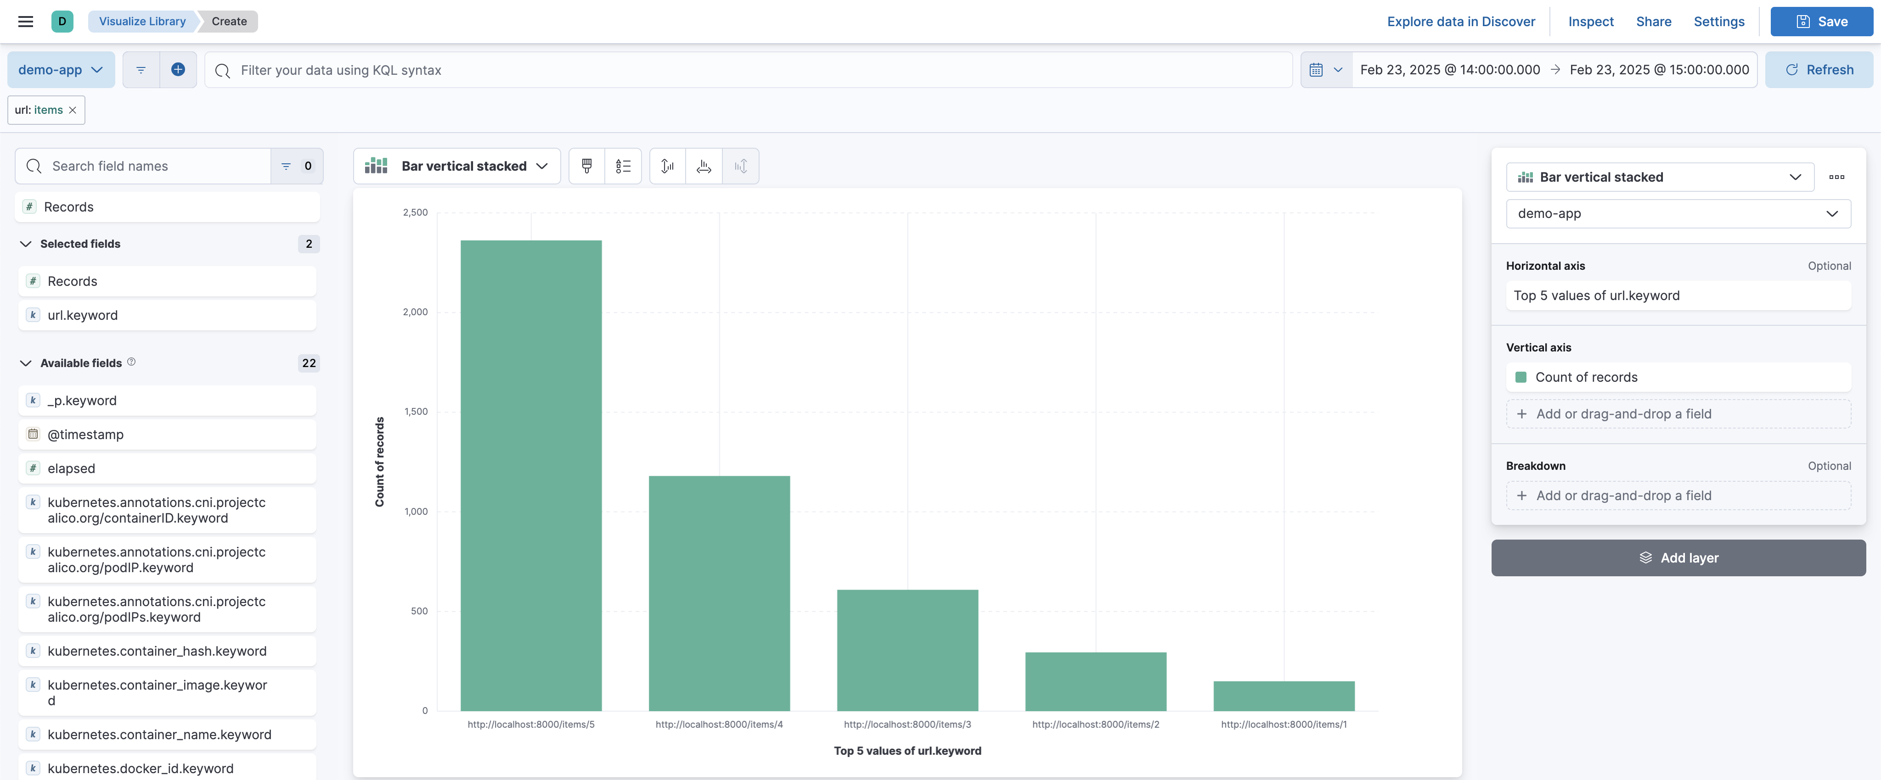Click the legend/table toggle icon
Viewport: 1881px width, 780px height.
623,165
